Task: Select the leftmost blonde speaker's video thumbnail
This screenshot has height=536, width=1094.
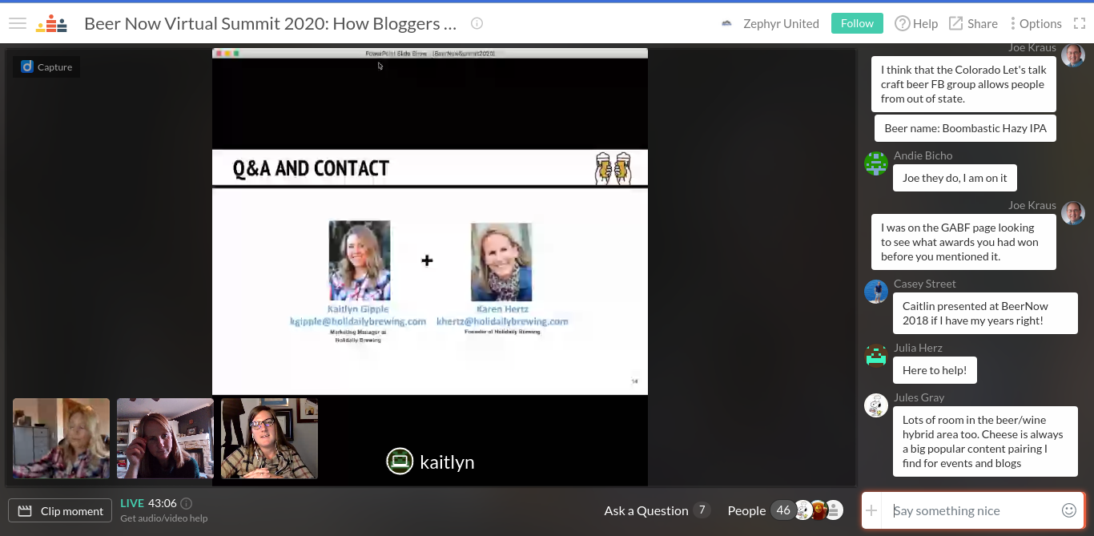Action: (61, 438)
